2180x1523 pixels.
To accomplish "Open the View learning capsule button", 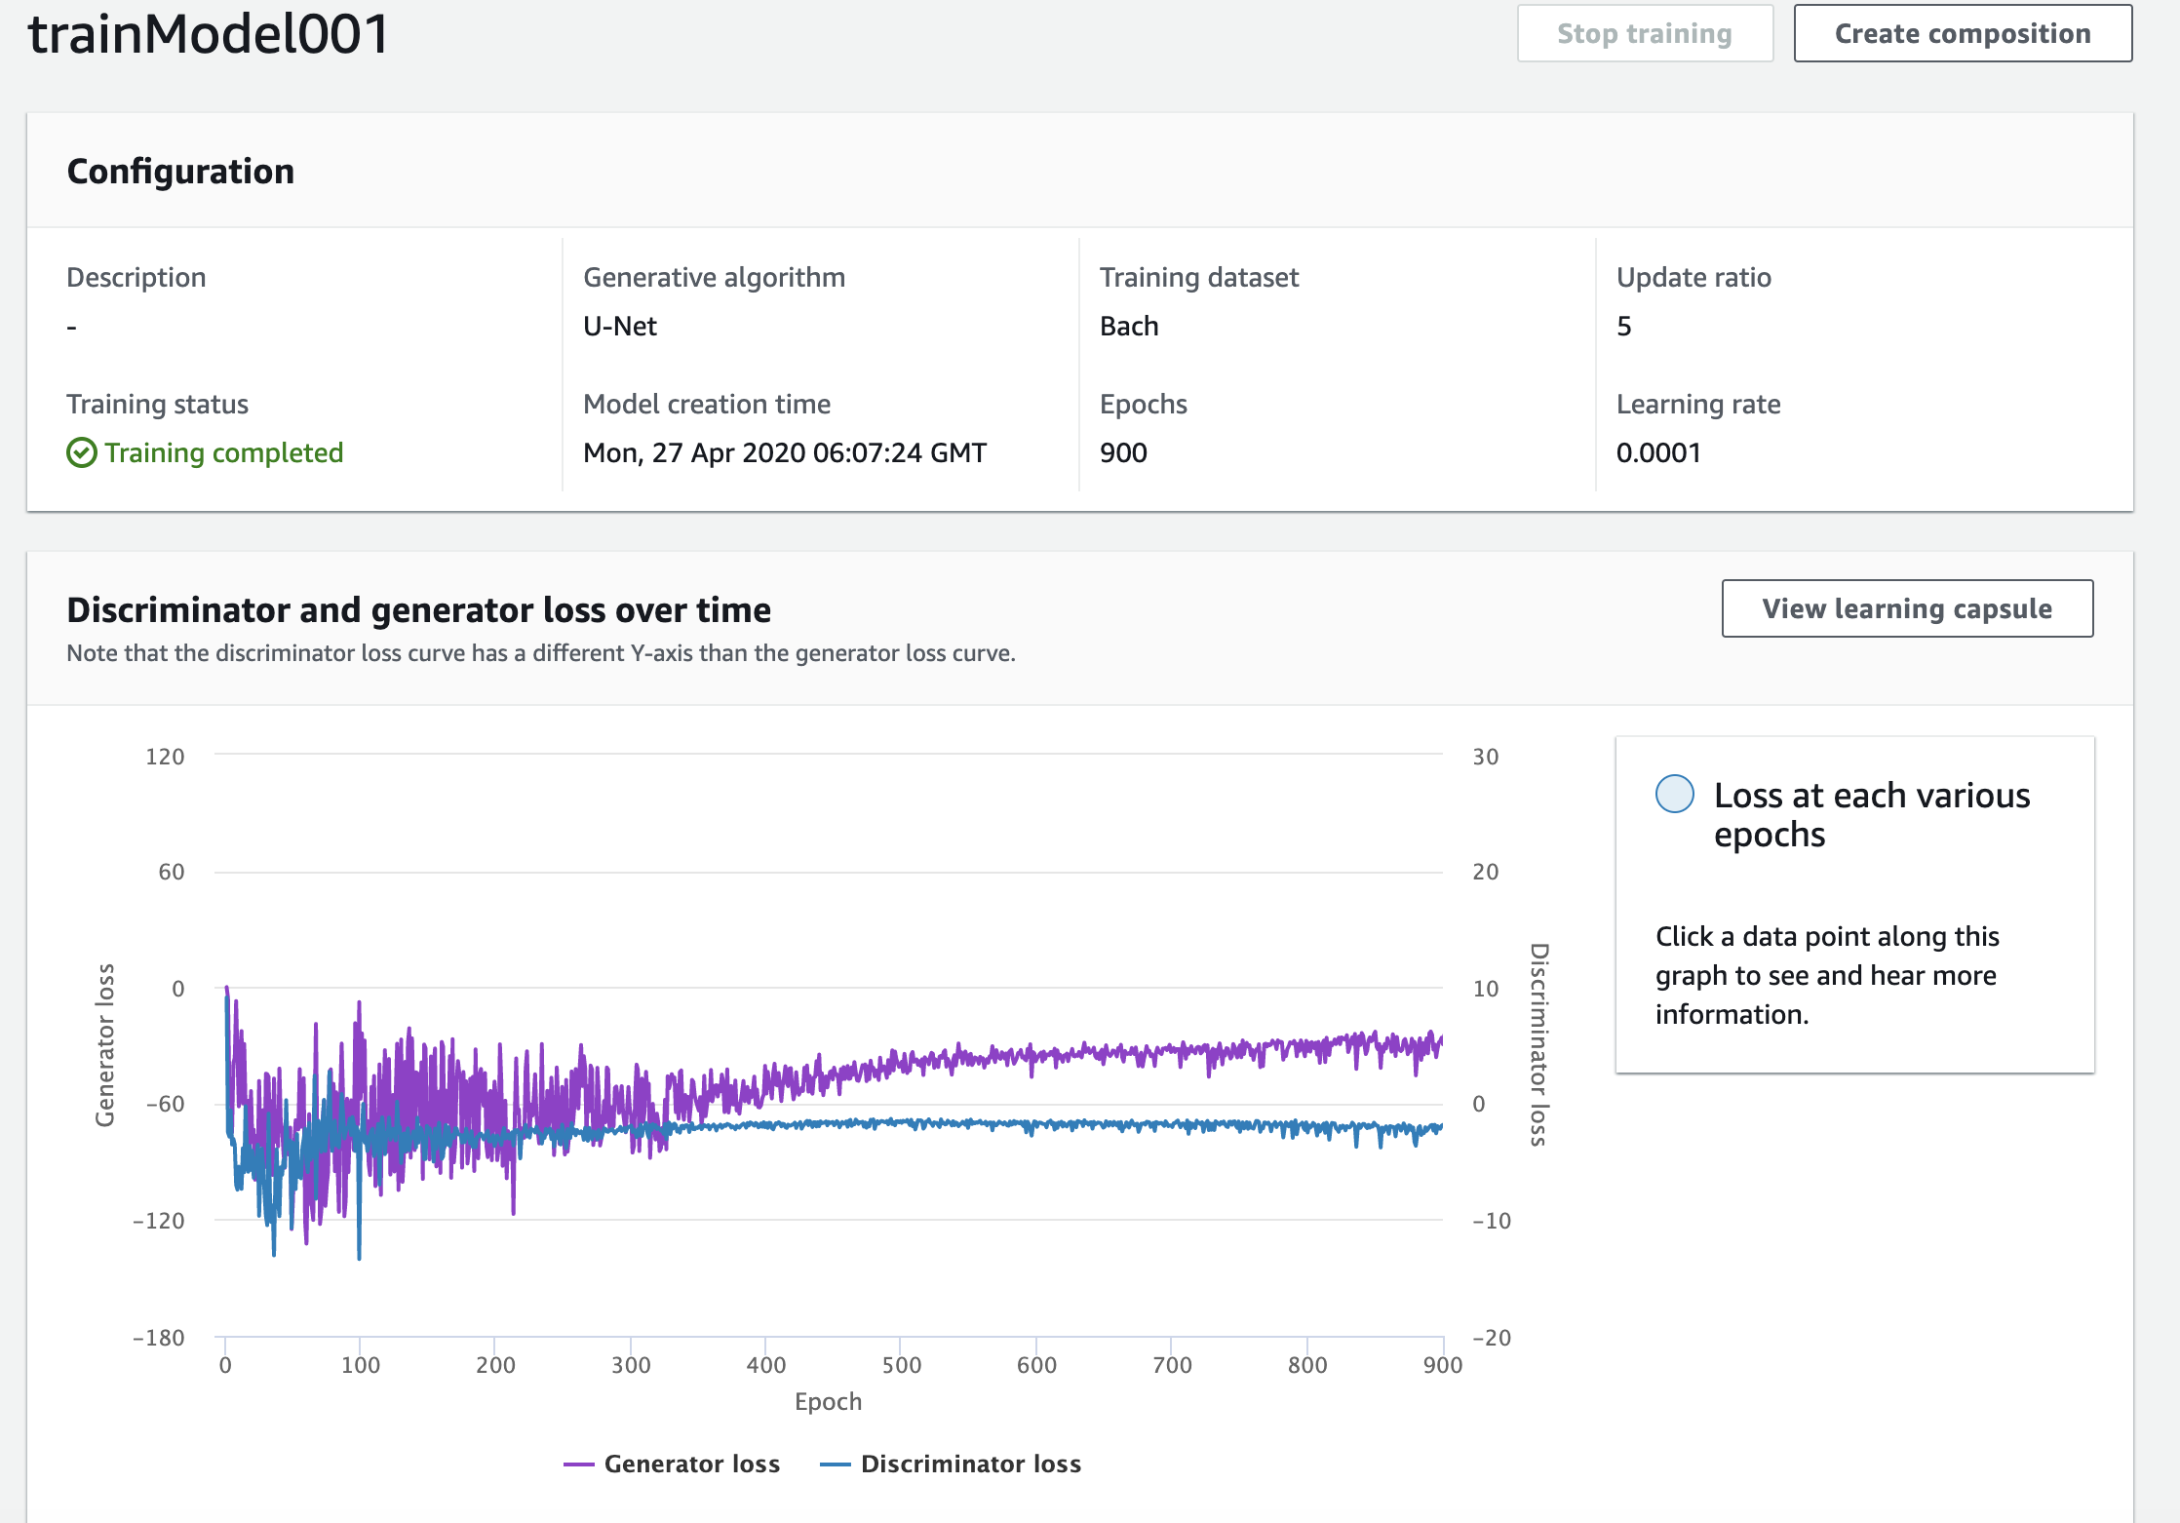I will [1906, 608].
